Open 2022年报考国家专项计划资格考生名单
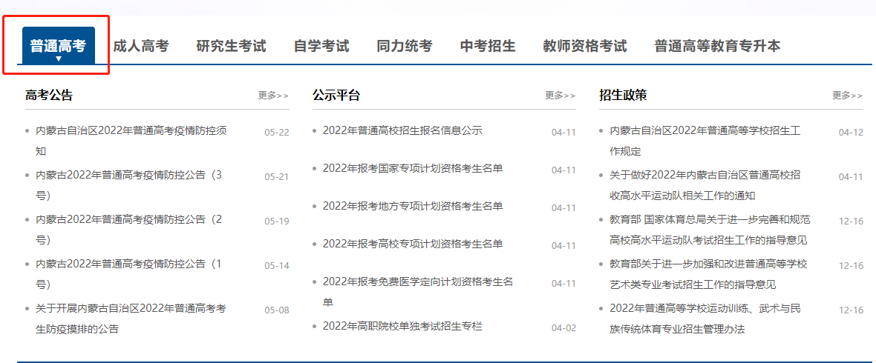 click(x=413, y=169)
